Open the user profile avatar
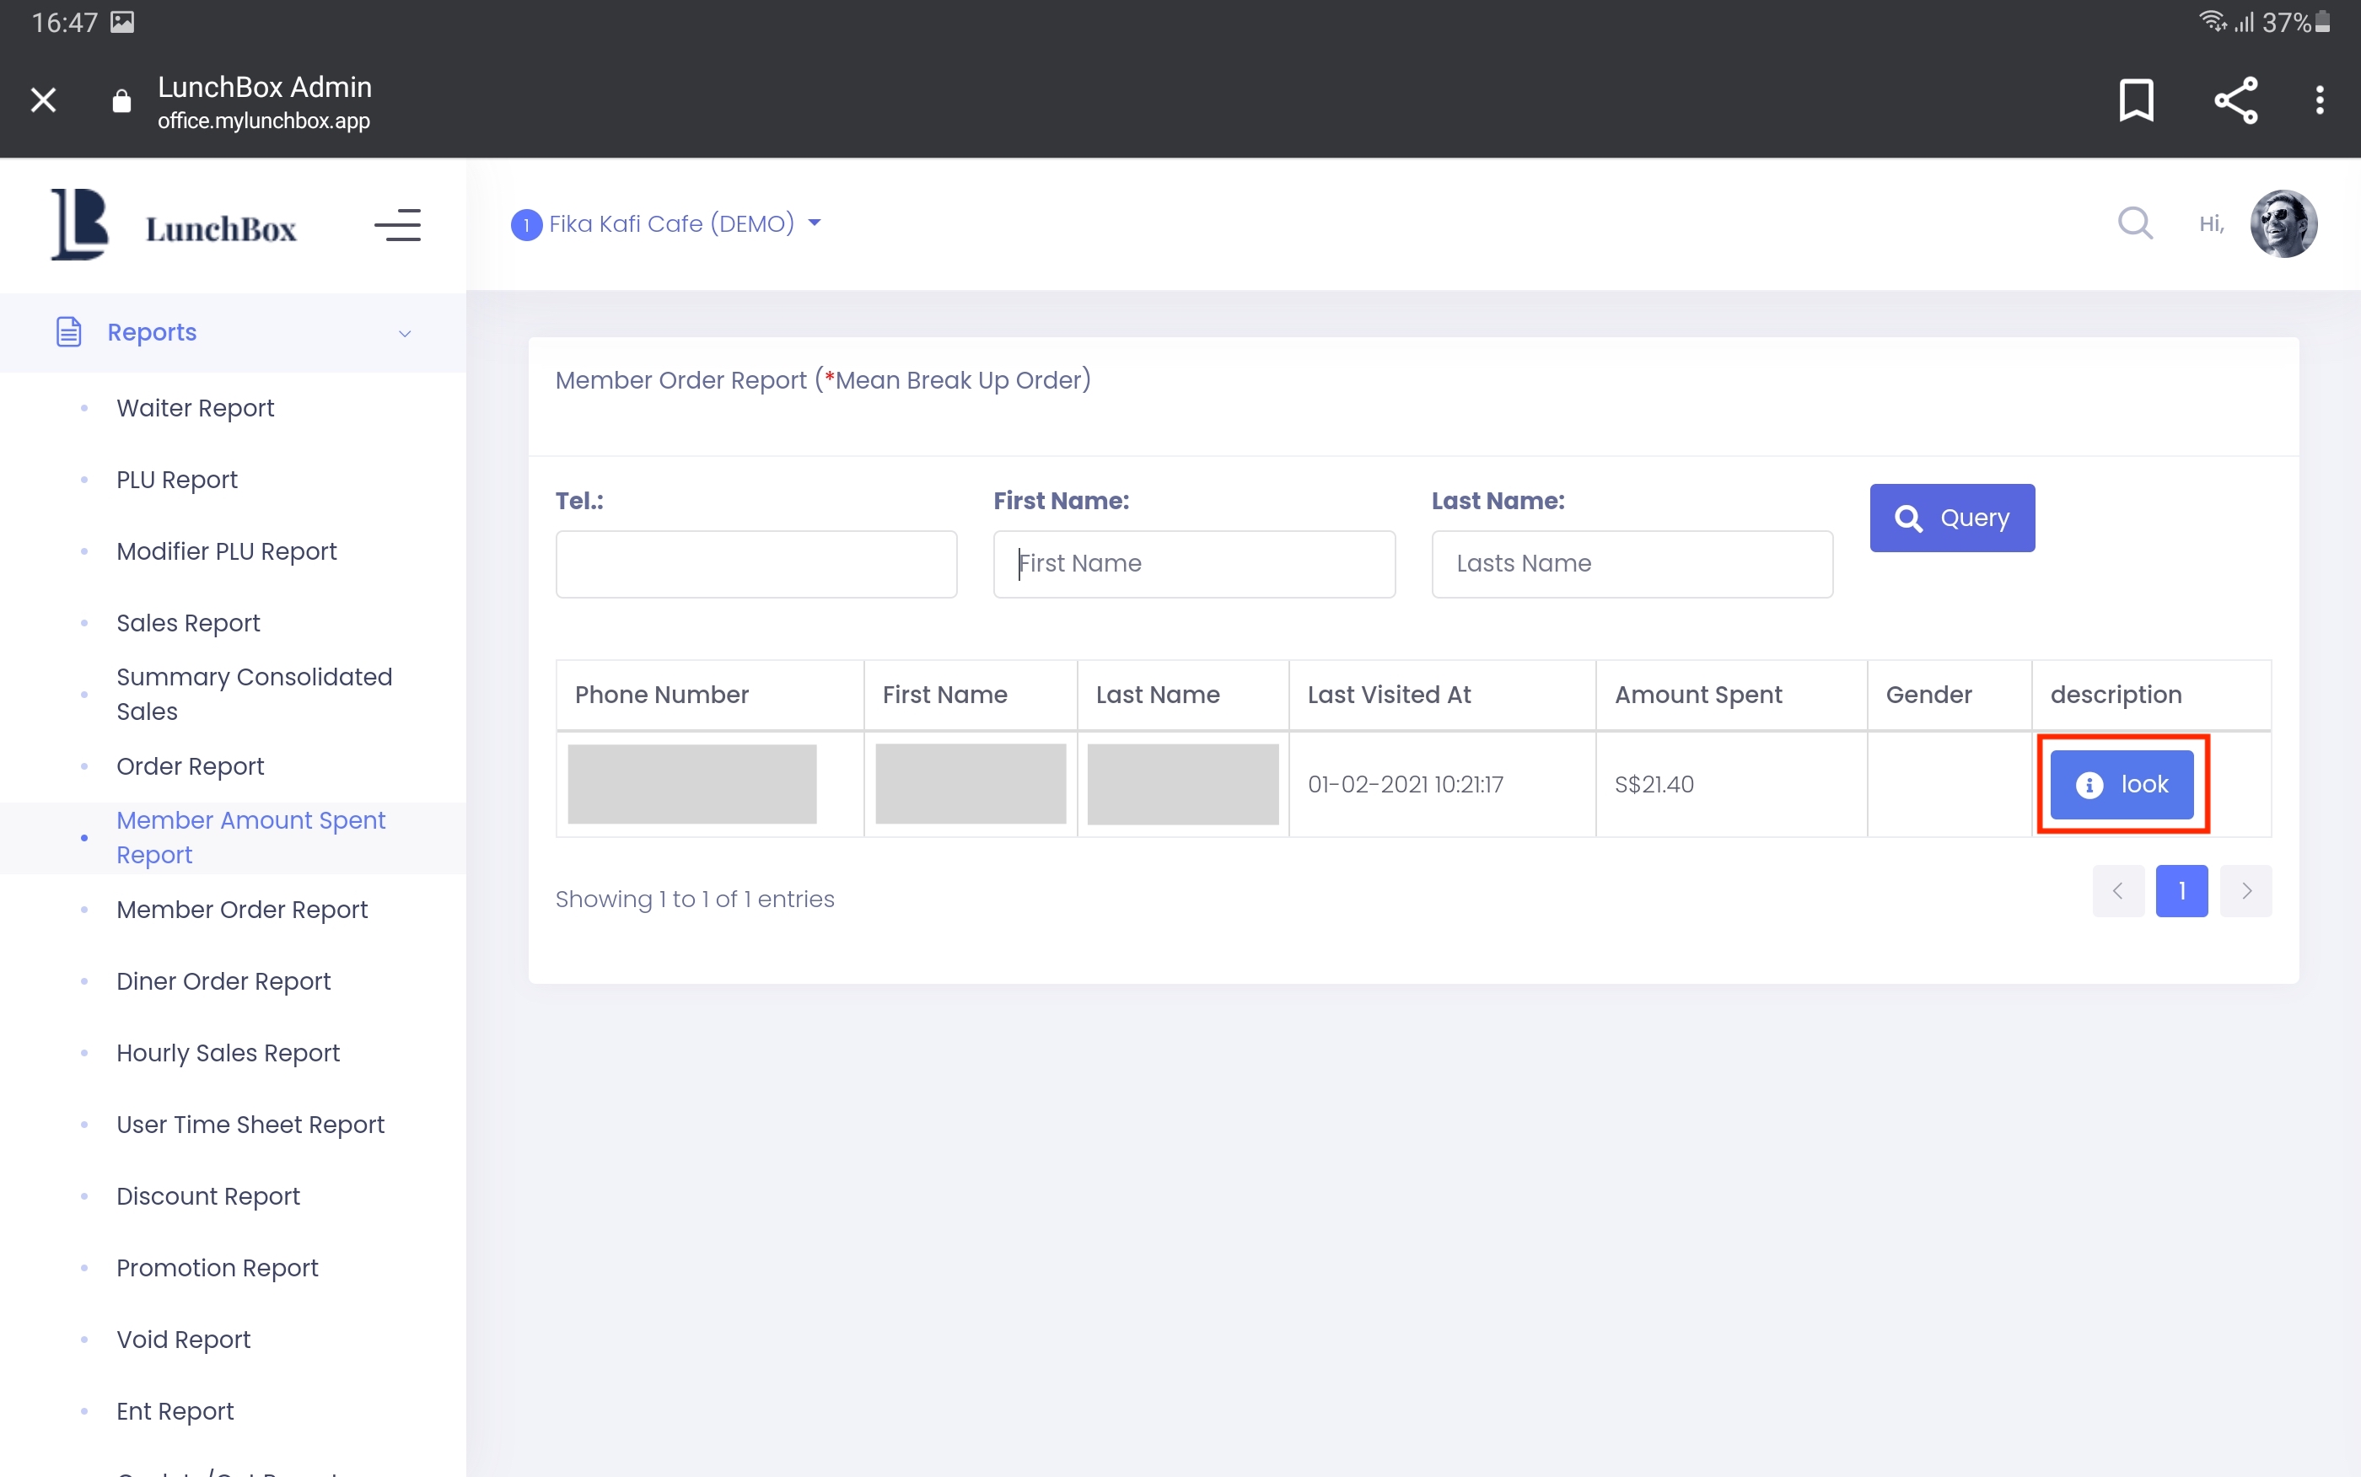This screenshot has width=2361, height=1477. click(x=2283, y=223)
